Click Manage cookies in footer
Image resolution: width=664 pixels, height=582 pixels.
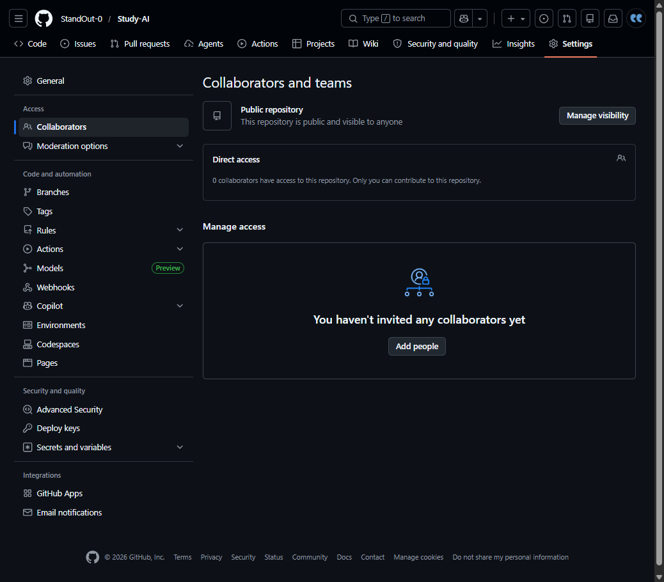(418, 557)
